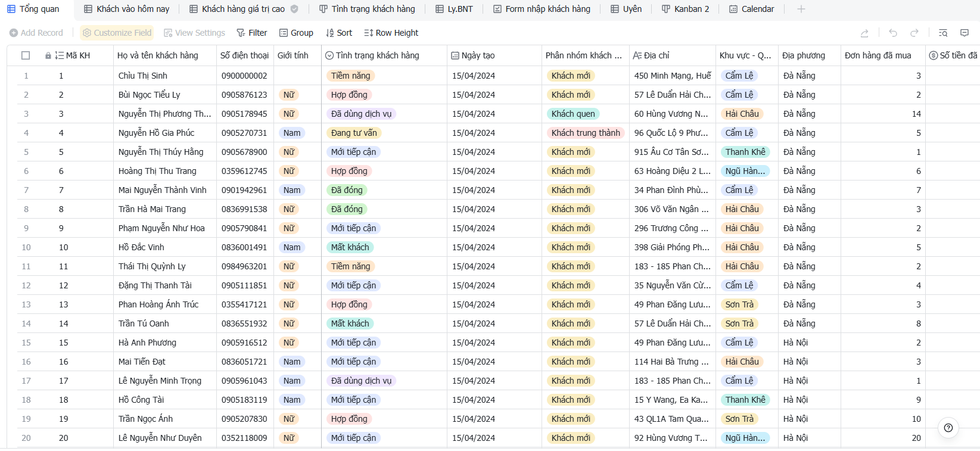Open Form nhập khách hàng tab
This screenshot has height=451, width=980.
tap(542, 9)
